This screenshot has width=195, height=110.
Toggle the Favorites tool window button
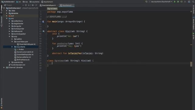point(2,104)
